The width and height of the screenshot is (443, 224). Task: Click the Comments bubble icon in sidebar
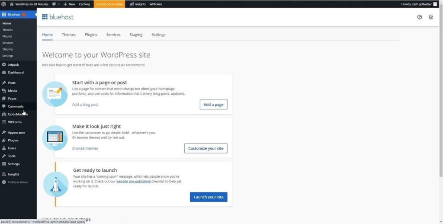4,106
